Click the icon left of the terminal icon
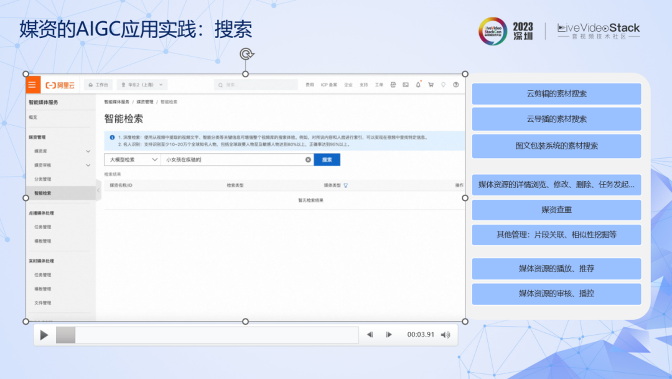 [393, 85]
